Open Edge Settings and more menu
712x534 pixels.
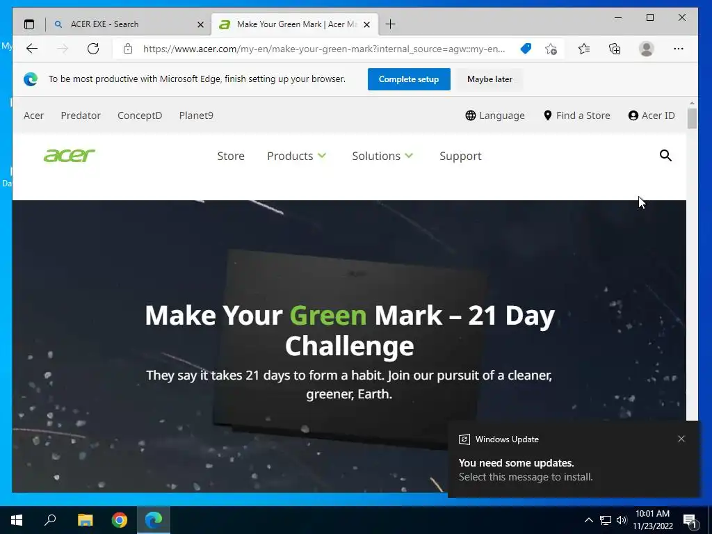click(x=679, y=49)
